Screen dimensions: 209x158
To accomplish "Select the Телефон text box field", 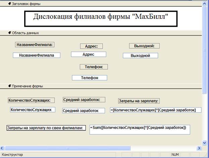I will 90,78.
